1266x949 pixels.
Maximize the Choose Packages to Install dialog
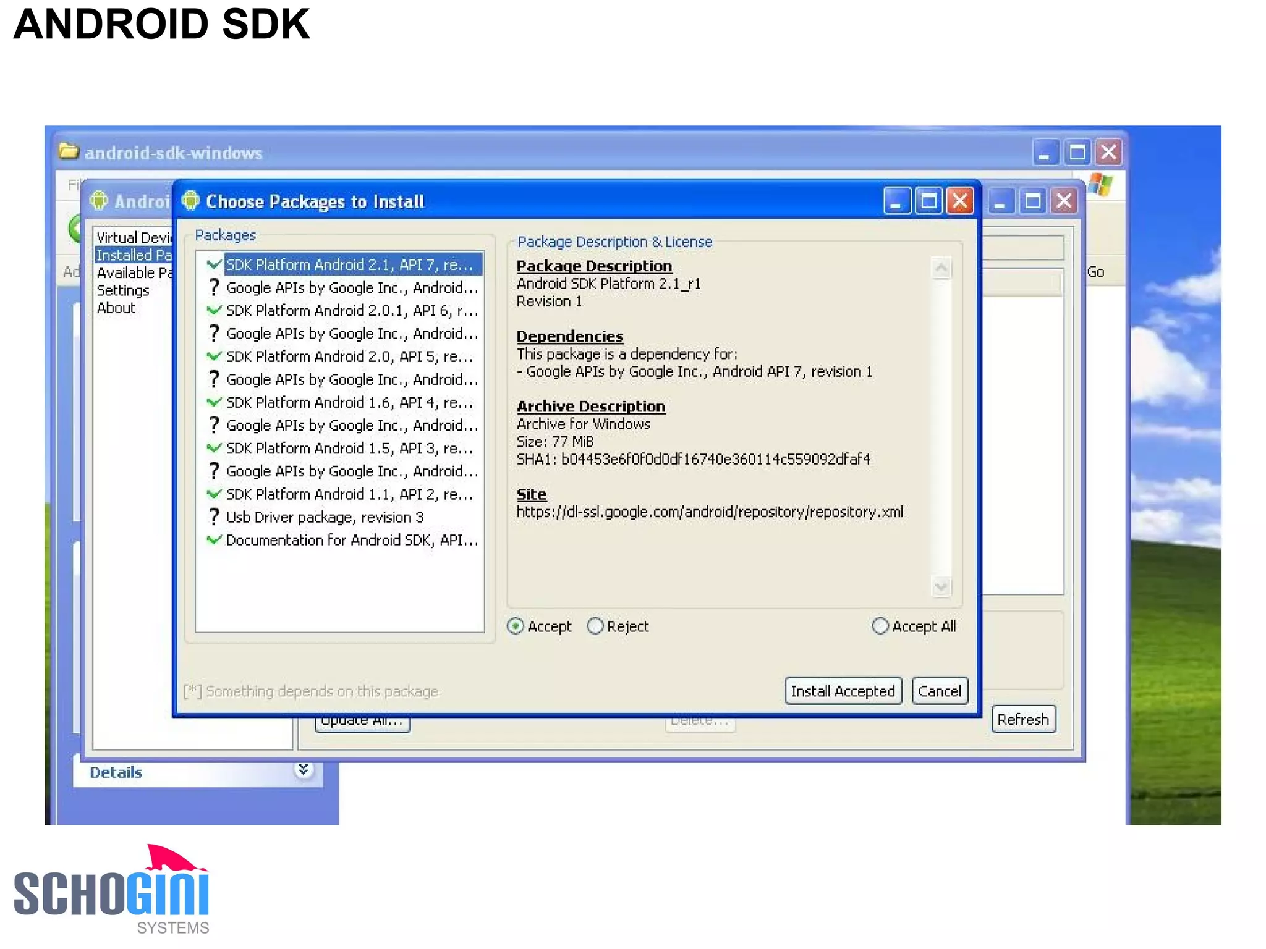928,201
